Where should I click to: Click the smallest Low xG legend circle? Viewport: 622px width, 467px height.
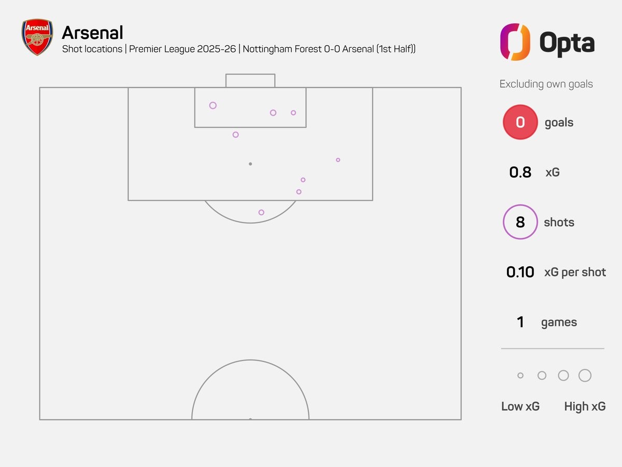pos(520,376)
